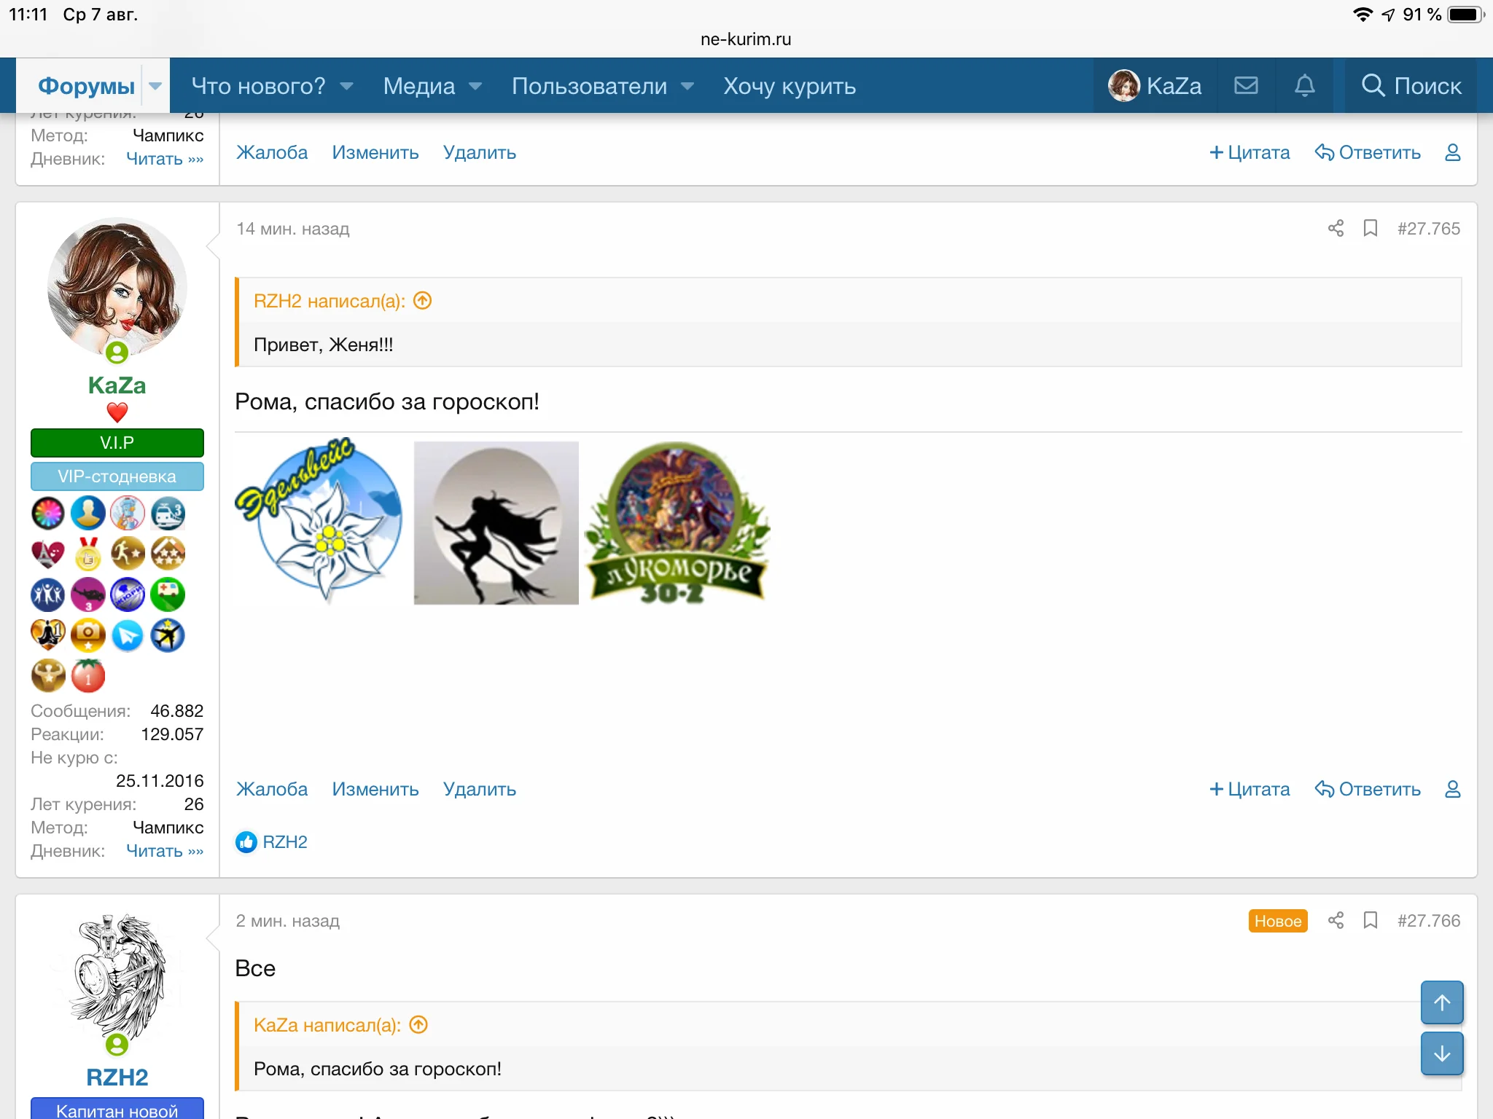Bookmark the new post #27.766

tap(1371, 921)
